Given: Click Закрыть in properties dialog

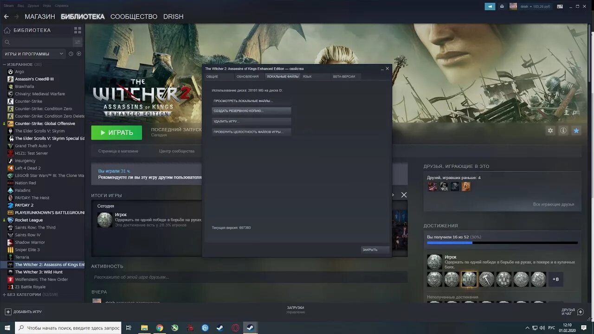Looking at the screenshot, I should 375,250.
